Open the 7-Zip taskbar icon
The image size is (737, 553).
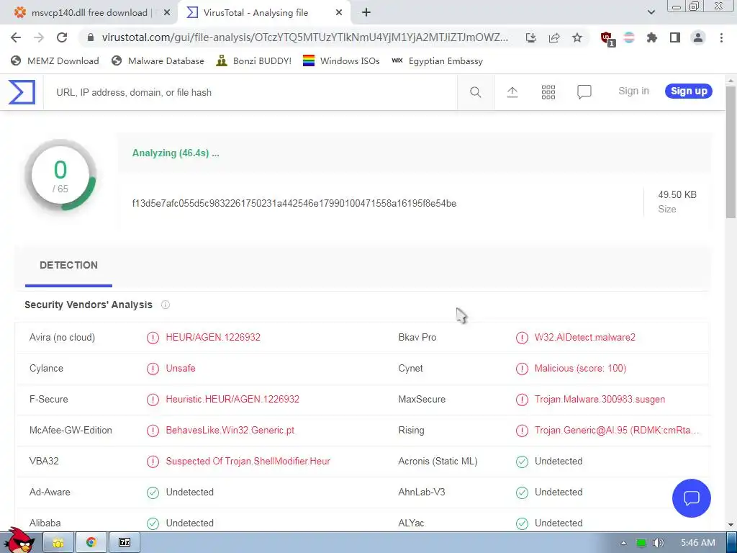click(125, 543)
